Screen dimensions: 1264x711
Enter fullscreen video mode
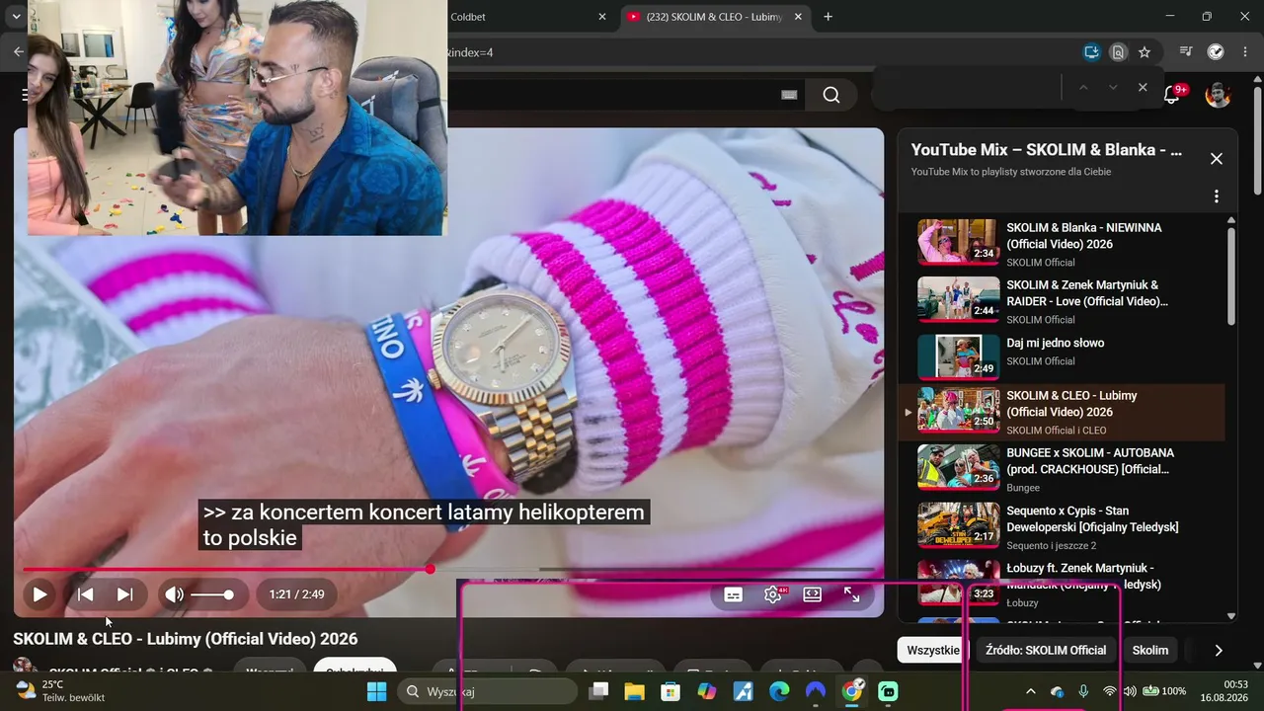(x=851, y=594)
